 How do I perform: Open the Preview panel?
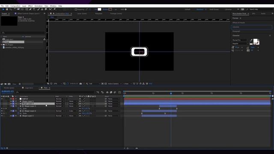coord(235,18)
